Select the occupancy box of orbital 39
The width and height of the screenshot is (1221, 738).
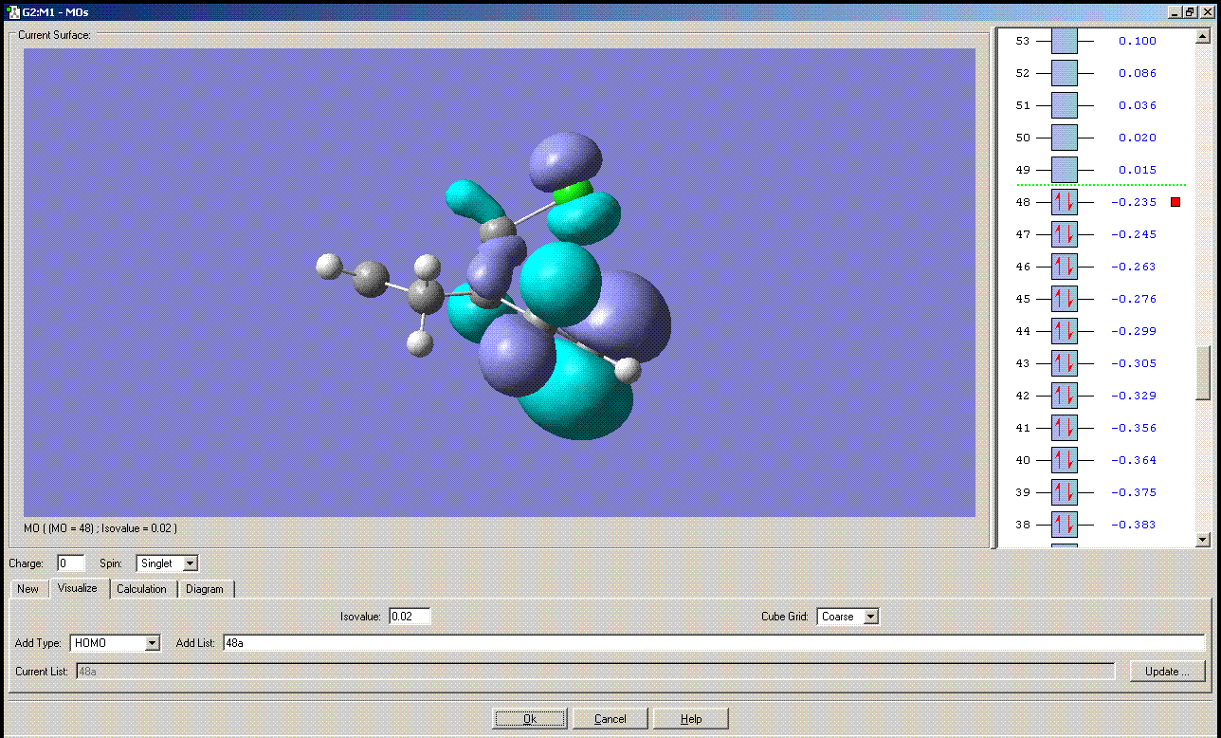point(1065,492)
